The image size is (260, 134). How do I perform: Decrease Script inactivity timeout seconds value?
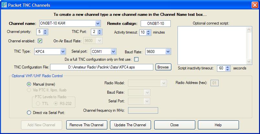(x=228, y=69)
